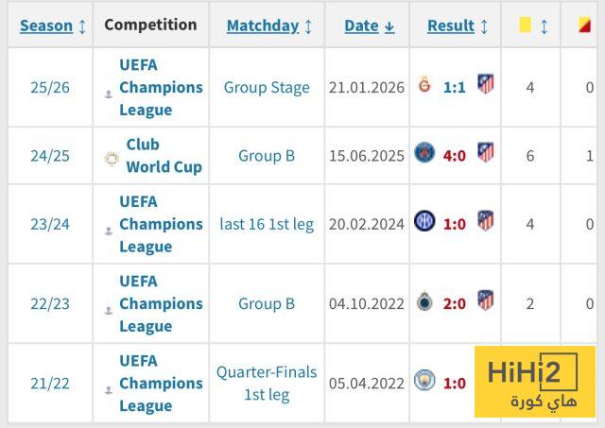Click the Galatasaray club crest
The image size is (605, 428).
pyautogui.click(x=424, y=87)
